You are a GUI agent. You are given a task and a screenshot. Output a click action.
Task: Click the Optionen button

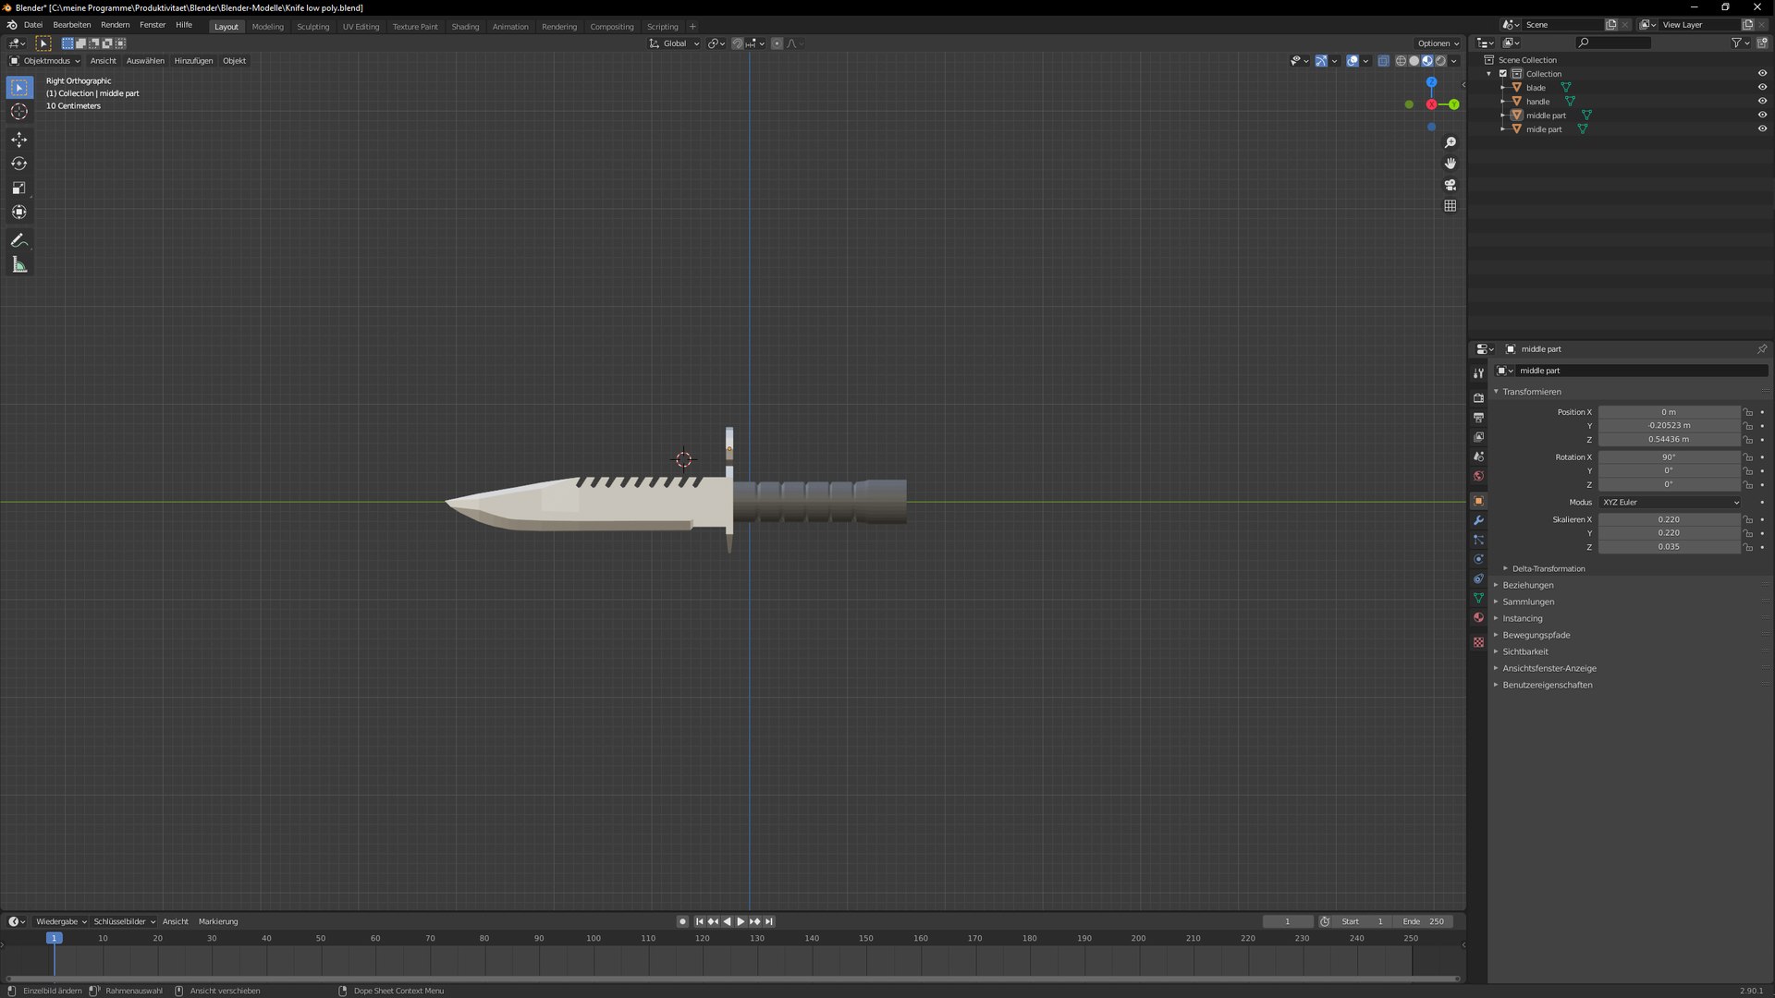1438,43
